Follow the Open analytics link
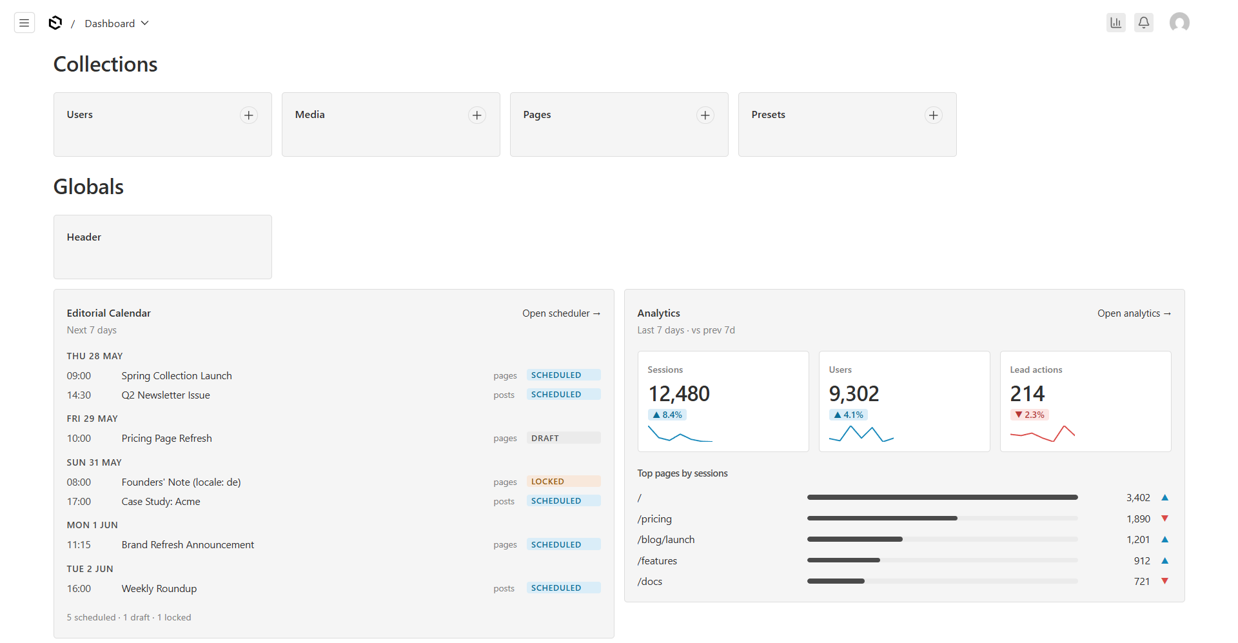This screenshot has width=1238, height=643. [x=1134, y=313]
